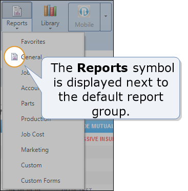
Task: Click the Mobile button label
Action: tap(84, 25)
